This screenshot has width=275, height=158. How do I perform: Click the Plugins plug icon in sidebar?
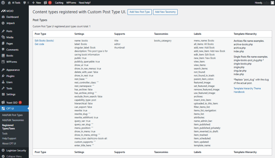[x=3, y=76]
